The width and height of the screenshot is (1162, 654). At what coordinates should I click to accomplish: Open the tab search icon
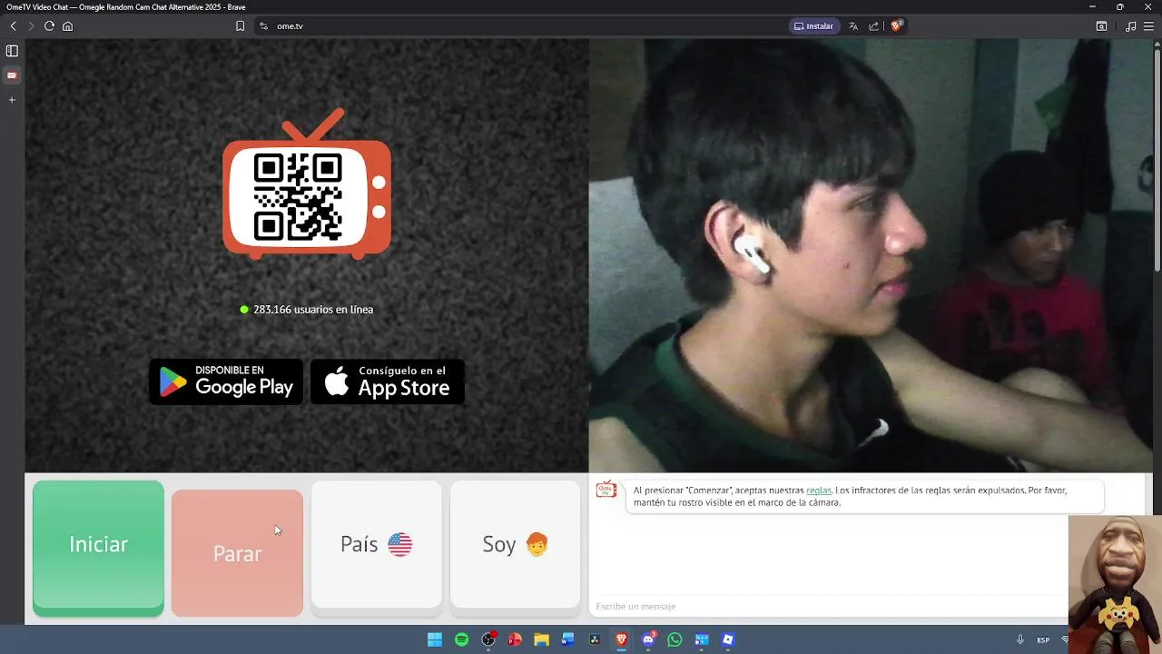(x=1101, y=26)
